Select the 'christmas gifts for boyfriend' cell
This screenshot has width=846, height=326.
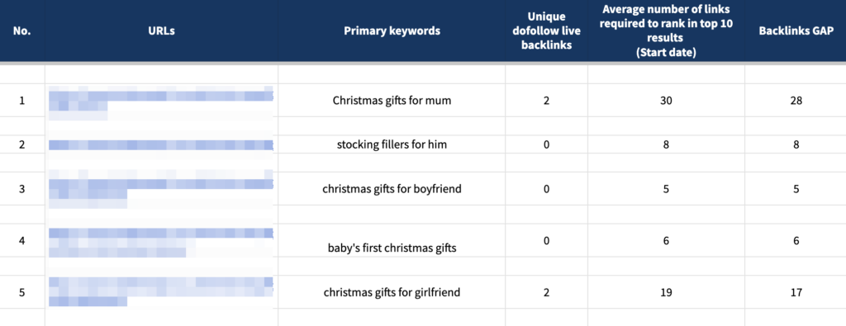pos(392,189)
